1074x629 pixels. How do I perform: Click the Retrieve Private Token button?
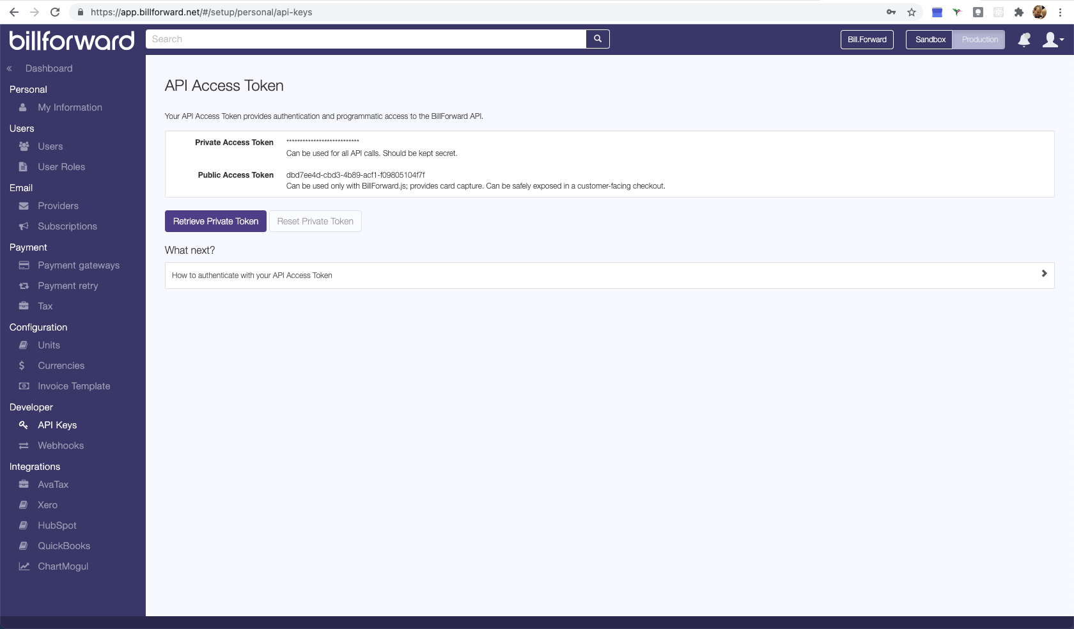click(215, 221)
